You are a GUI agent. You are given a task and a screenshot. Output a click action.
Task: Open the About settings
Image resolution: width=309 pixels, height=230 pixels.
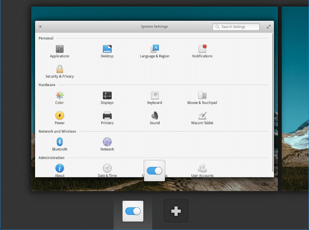tap(59, 171)
